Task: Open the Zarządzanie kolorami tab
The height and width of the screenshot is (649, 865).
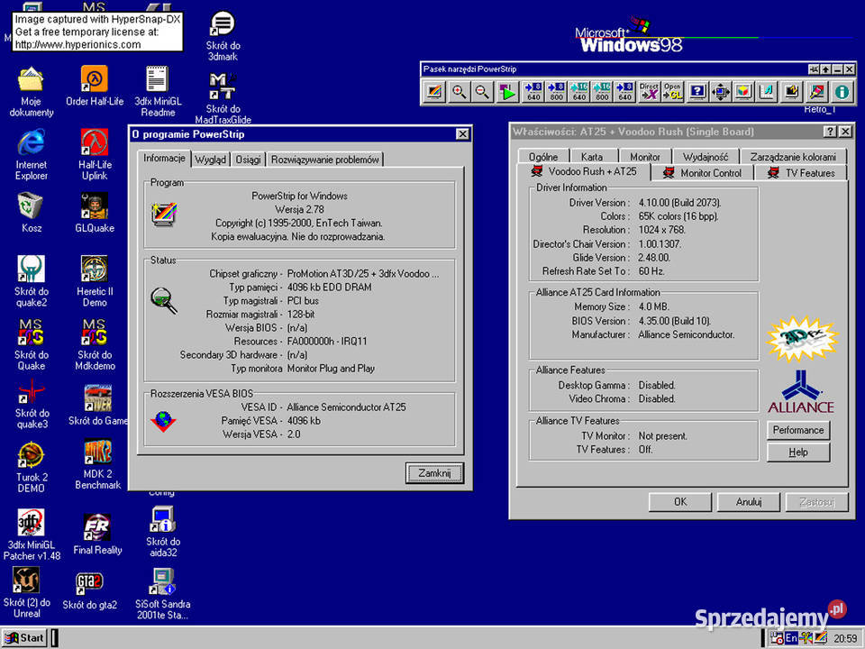Action: pos(793,157)
